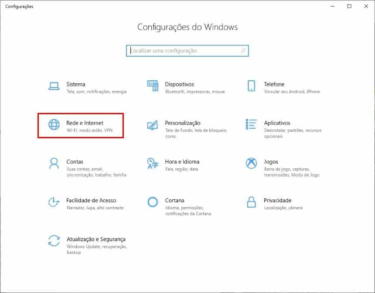Click 'Tela, som, notificações, energia' description

coord(96,92)
